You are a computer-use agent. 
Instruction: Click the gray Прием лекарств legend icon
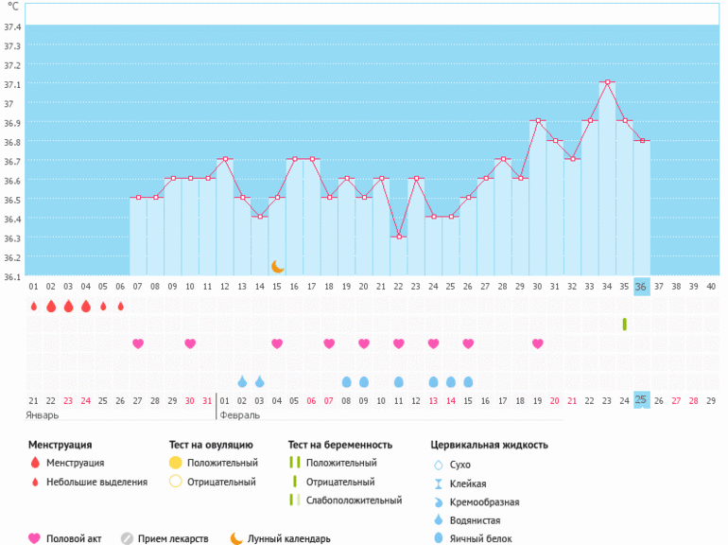[x=127, y=538]
